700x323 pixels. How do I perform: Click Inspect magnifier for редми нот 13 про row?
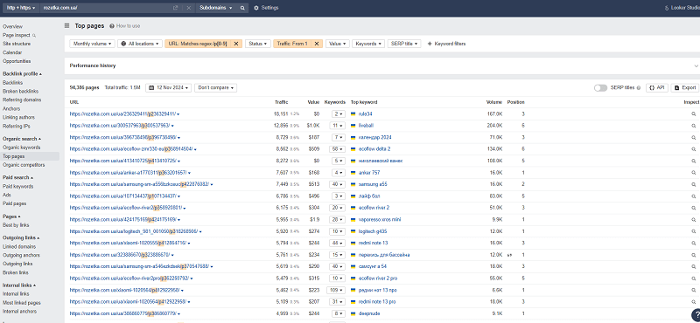694,290
